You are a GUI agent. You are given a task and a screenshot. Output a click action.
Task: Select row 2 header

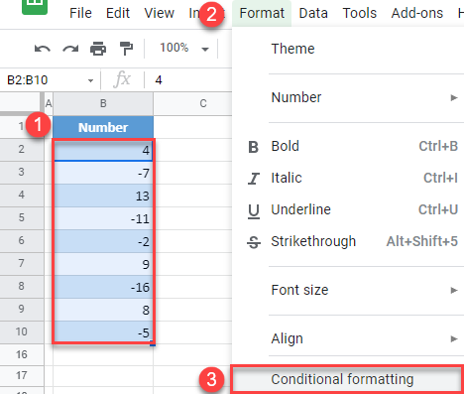coord(22,150)
